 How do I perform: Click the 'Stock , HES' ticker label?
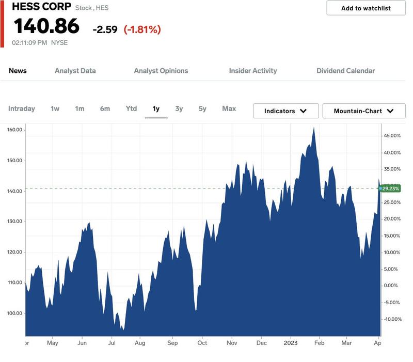tap(92, 8)
